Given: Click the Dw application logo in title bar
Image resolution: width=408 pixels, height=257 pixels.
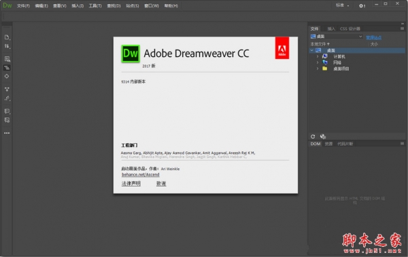Looking at the screenshot, I should point(7,5).
